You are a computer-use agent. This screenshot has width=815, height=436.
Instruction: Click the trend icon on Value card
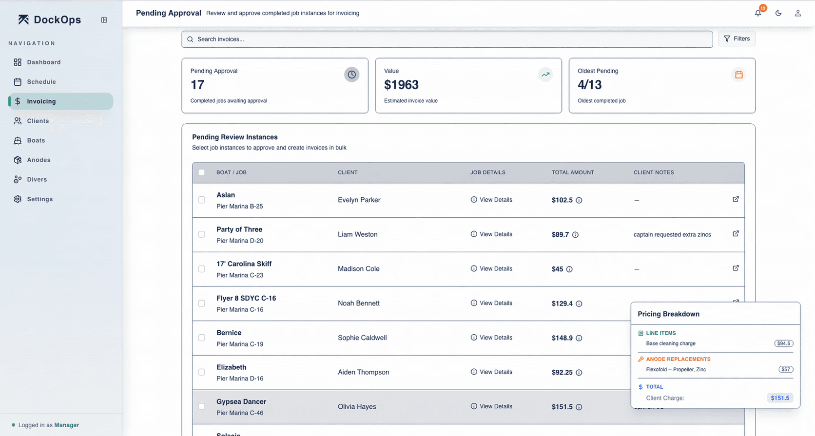545,75
